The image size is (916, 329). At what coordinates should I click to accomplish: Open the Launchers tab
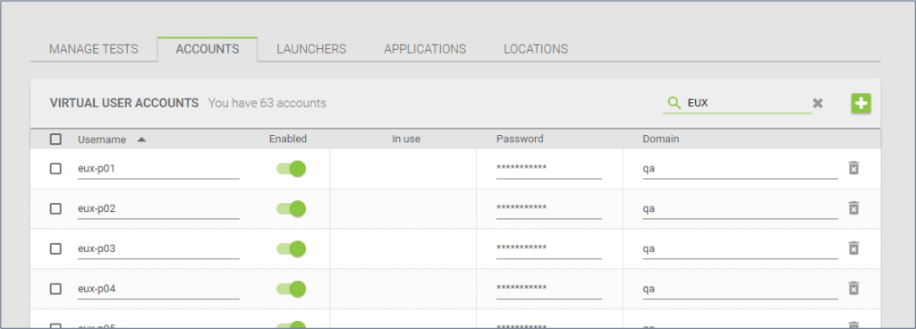tap(311, 49)
